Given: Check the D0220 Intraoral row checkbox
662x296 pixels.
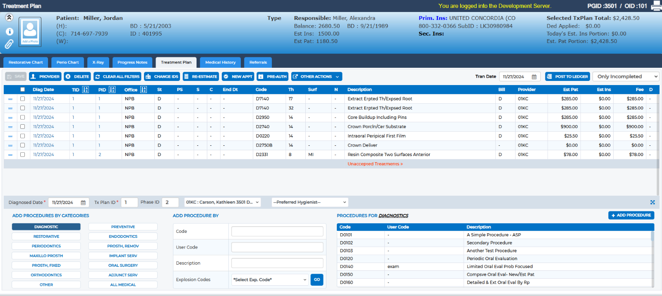Looking at the screenshot, I should pos(22,136).
